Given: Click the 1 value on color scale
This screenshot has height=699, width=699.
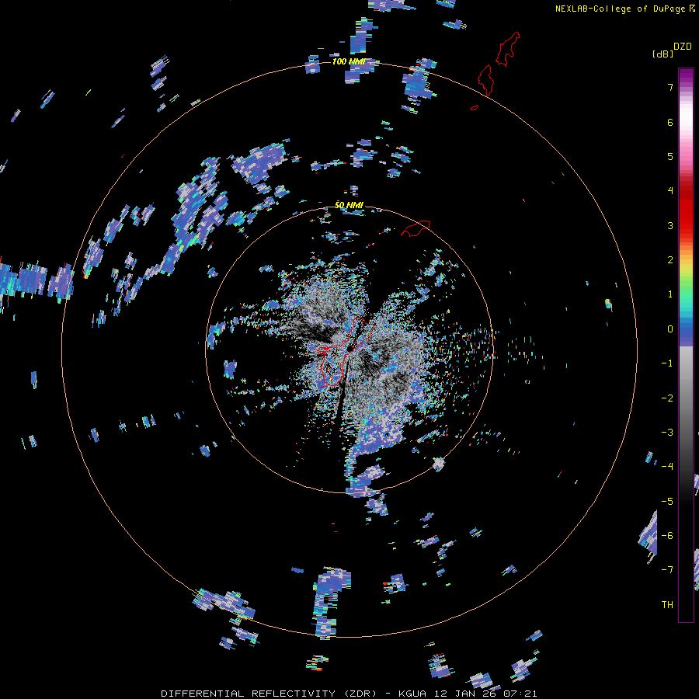Looking at the screenshot, I should pyautogui.click(x=670, y=294).
